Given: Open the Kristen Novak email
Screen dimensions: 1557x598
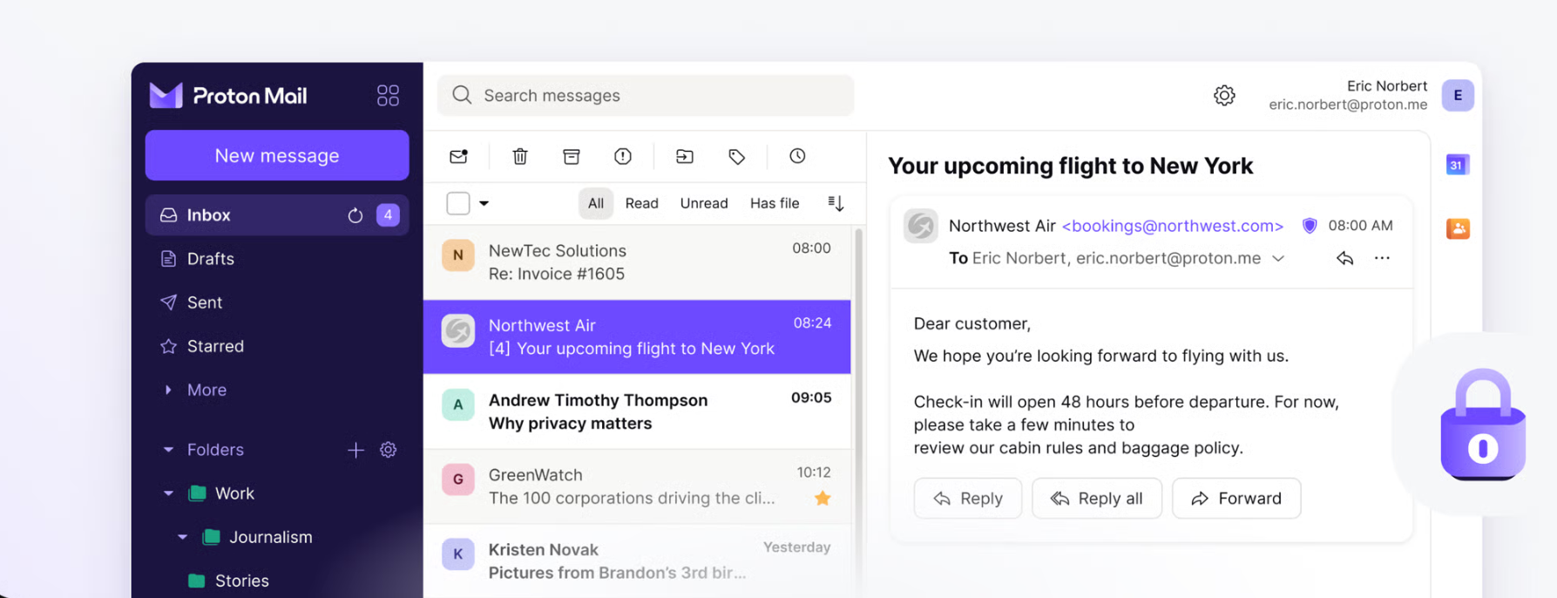Looking at the screenshot, I should pos(637,561).
